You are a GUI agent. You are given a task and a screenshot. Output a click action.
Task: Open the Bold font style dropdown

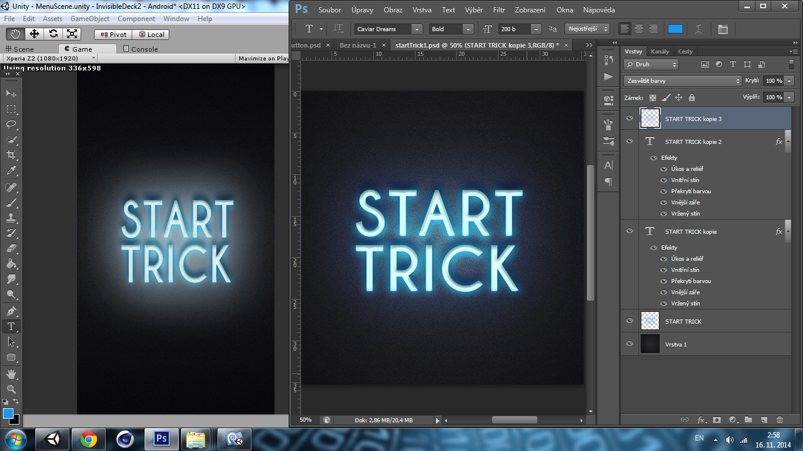point(468,29)
